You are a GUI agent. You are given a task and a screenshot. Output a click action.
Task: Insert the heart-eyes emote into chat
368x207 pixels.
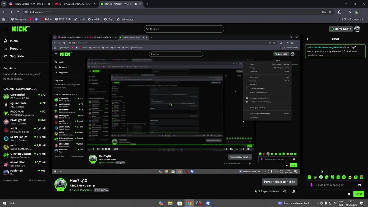pyautogui.click(x=361, y=177)
